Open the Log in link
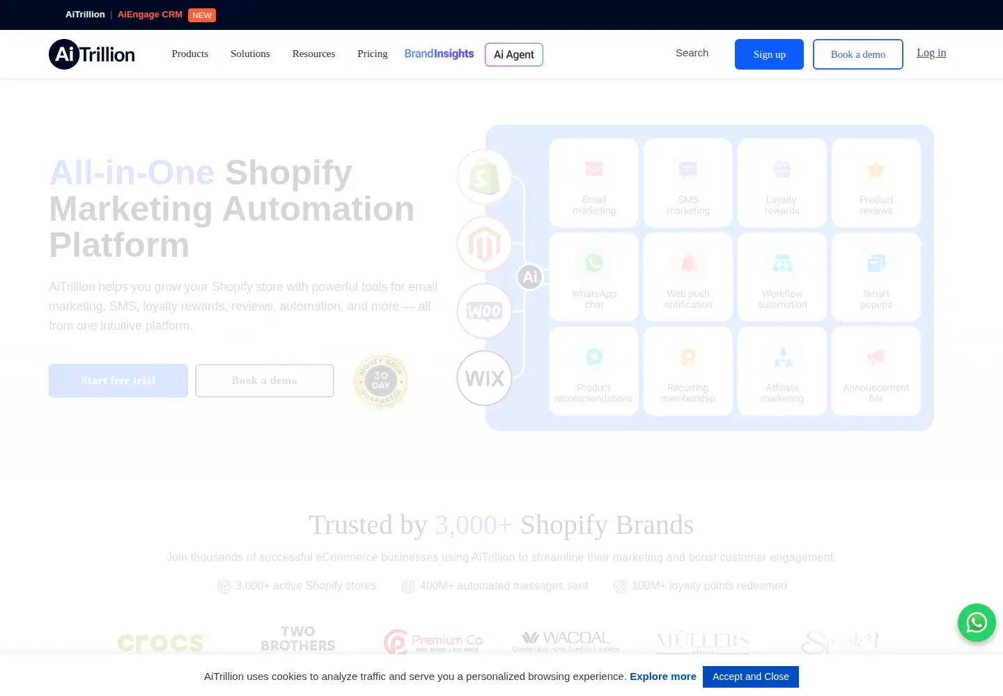The image size is (1003, 696). 931,53
